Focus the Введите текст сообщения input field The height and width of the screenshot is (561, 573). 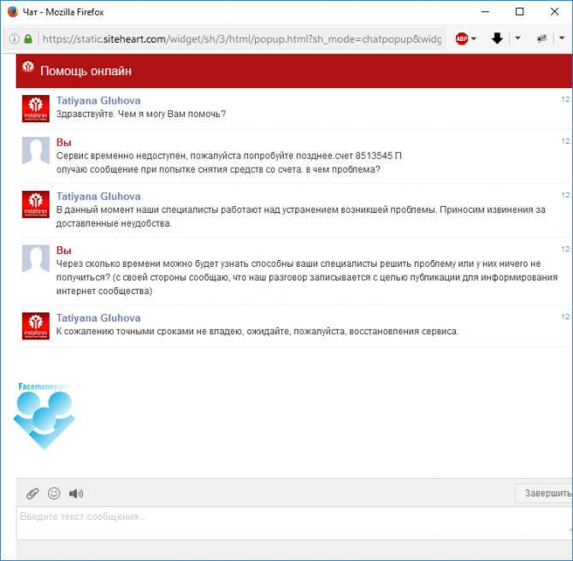click(x=294, y=523)
